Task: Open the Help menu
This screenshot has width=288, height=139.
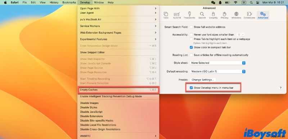Action: (111, 3)
